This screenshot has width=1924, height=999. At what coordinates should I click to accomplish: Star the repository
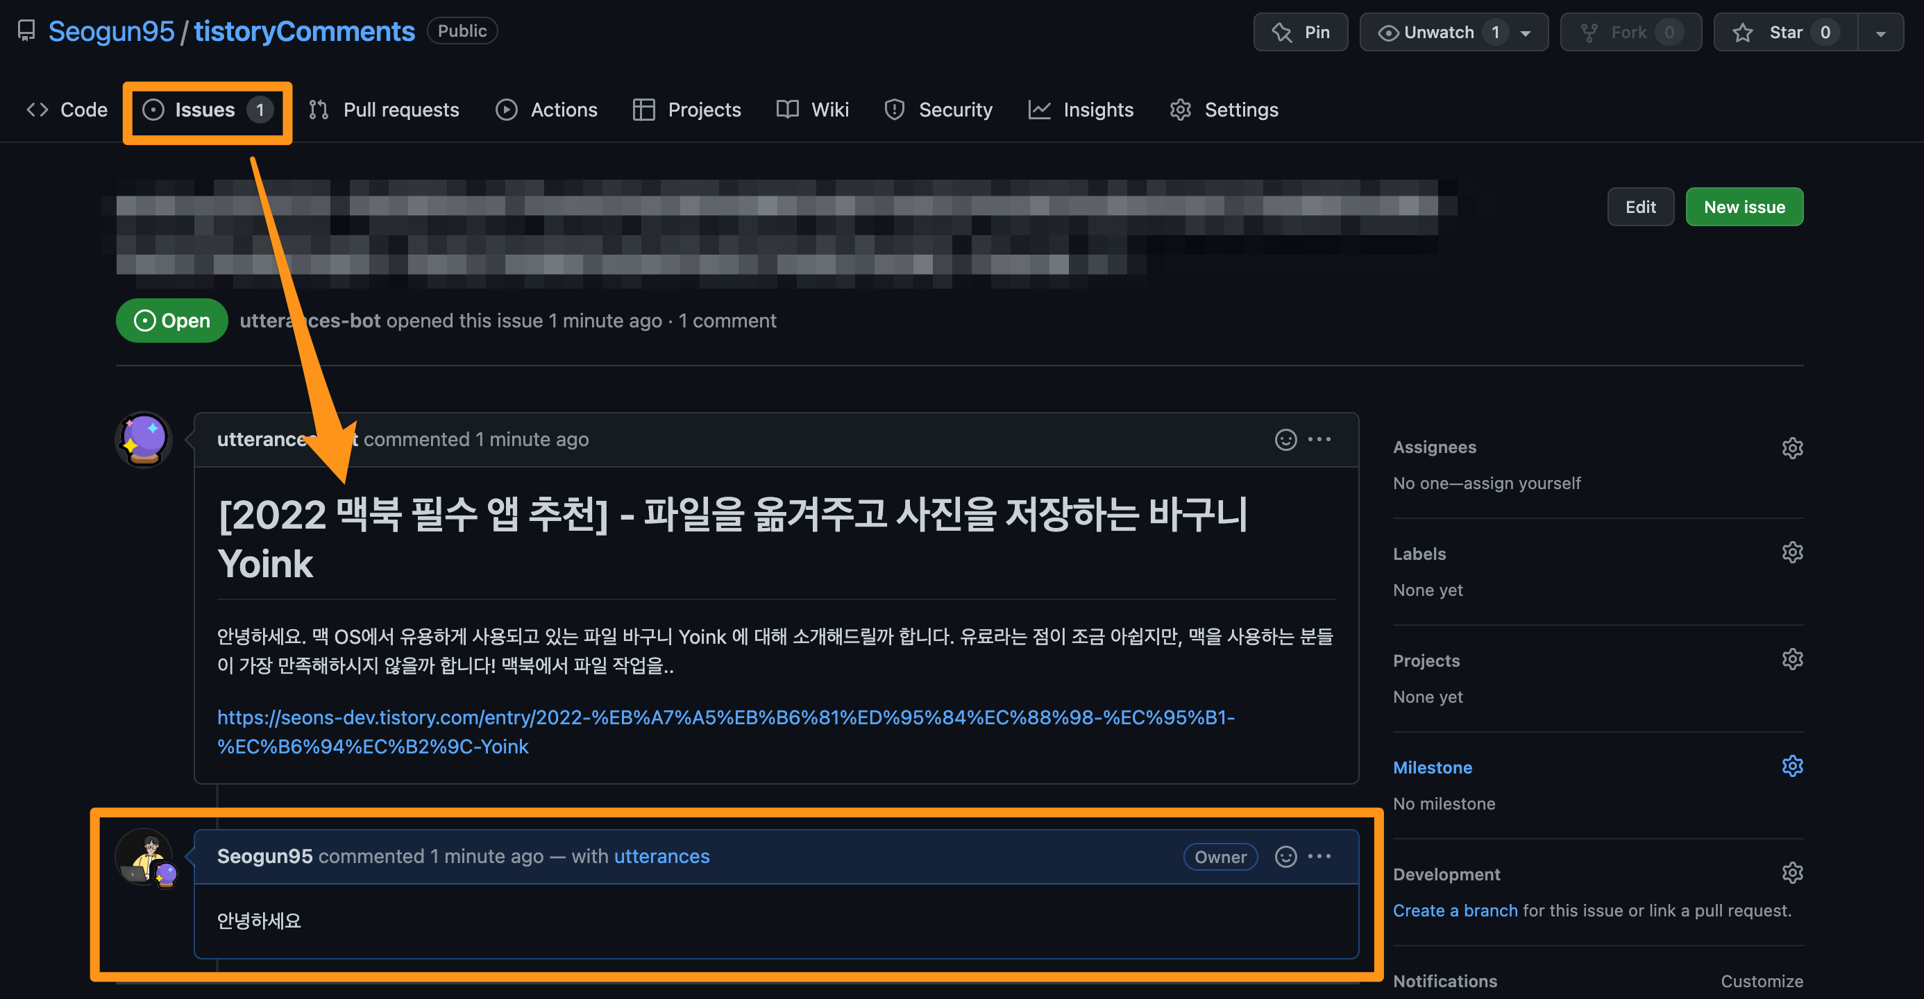(1784, 32)
